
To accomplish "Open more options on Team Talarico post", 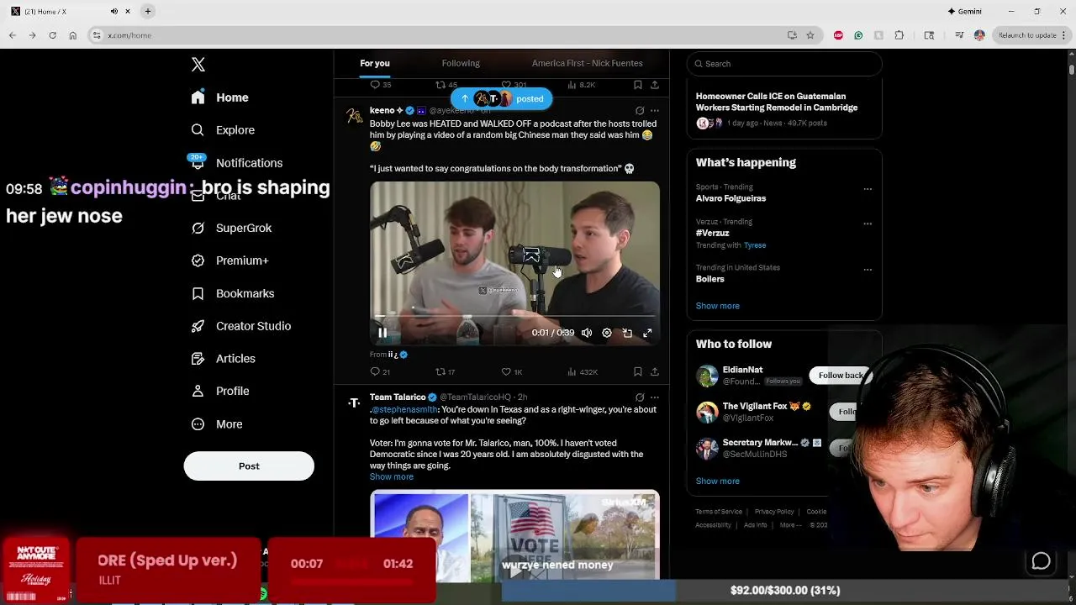I will pos(655,397).
